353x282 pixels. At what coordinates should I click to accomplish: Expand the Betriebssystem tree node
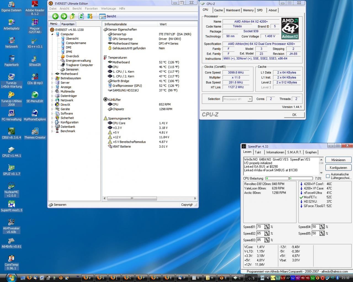click(x=52, y=78)
